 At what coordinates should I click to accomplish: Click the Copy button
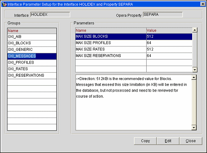(x=145, y=141)
